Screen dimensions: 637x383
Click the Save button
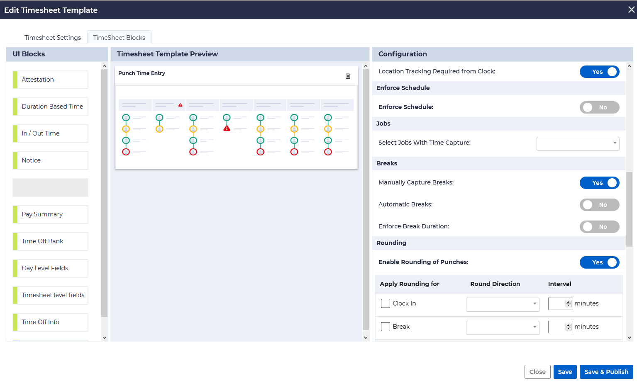pos(565,372)
